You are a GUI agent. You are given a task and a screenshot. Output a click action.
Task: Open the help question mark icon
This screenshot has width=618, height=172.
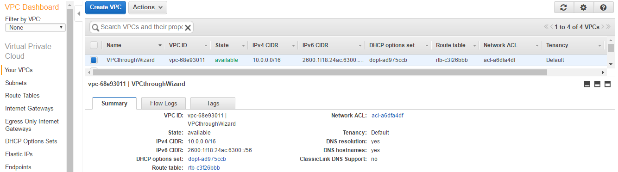click(x=603, y=7)
